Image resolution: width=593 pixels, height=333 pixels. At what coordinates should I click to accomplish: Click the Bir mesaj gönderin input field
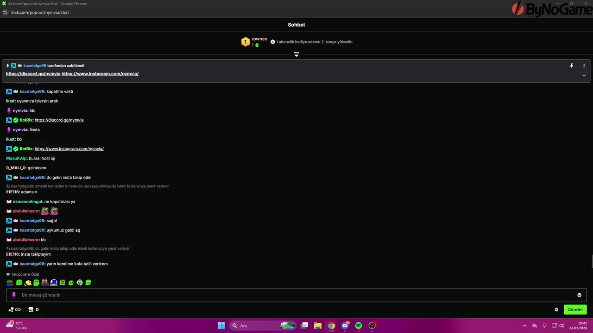tap(296, 295)
